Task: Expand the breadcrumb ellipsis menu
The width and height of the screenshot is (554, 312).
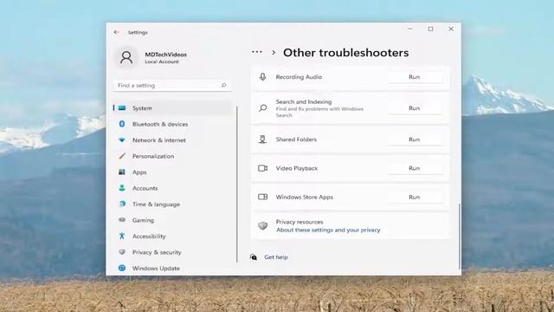Action: (x=257, y=52)
